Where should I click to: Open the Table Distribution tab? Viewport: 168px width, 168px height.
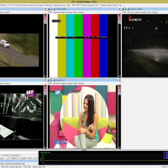[x=88, y=5]
